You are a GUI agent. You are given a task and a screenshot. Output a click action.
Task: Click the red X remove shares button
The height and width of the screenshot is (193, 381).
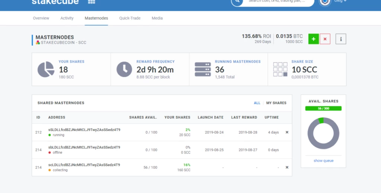click(x=325, y=39)
